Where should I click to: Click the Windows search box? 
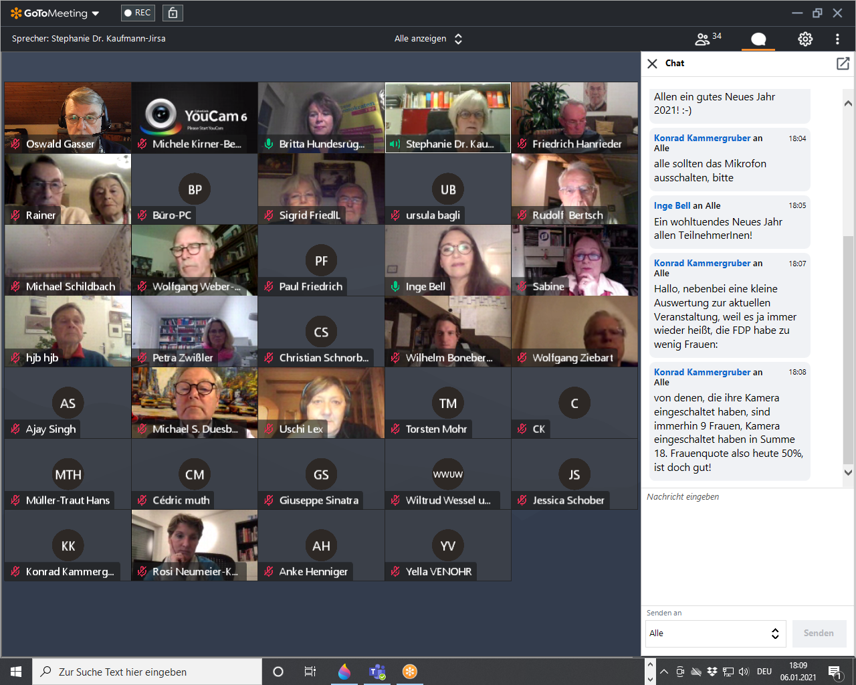pyautogui.click(x=147, y=672)
